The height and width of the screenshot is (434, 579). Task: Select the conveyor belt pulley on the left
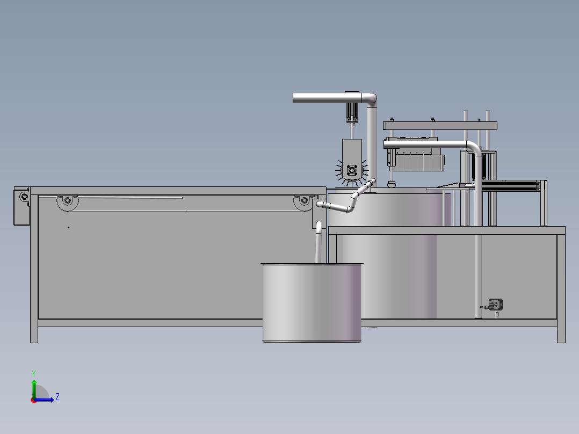(x=67, y=201)
